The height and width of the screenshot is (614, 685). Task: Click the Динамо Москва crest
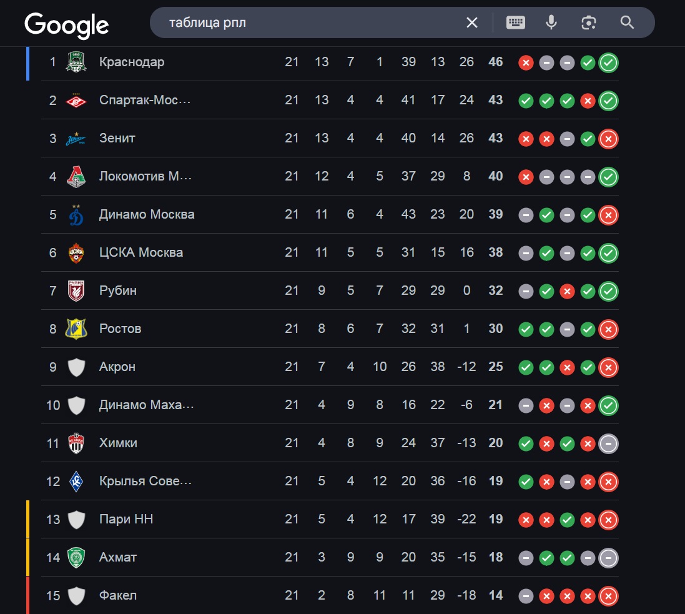click(76, 215)
